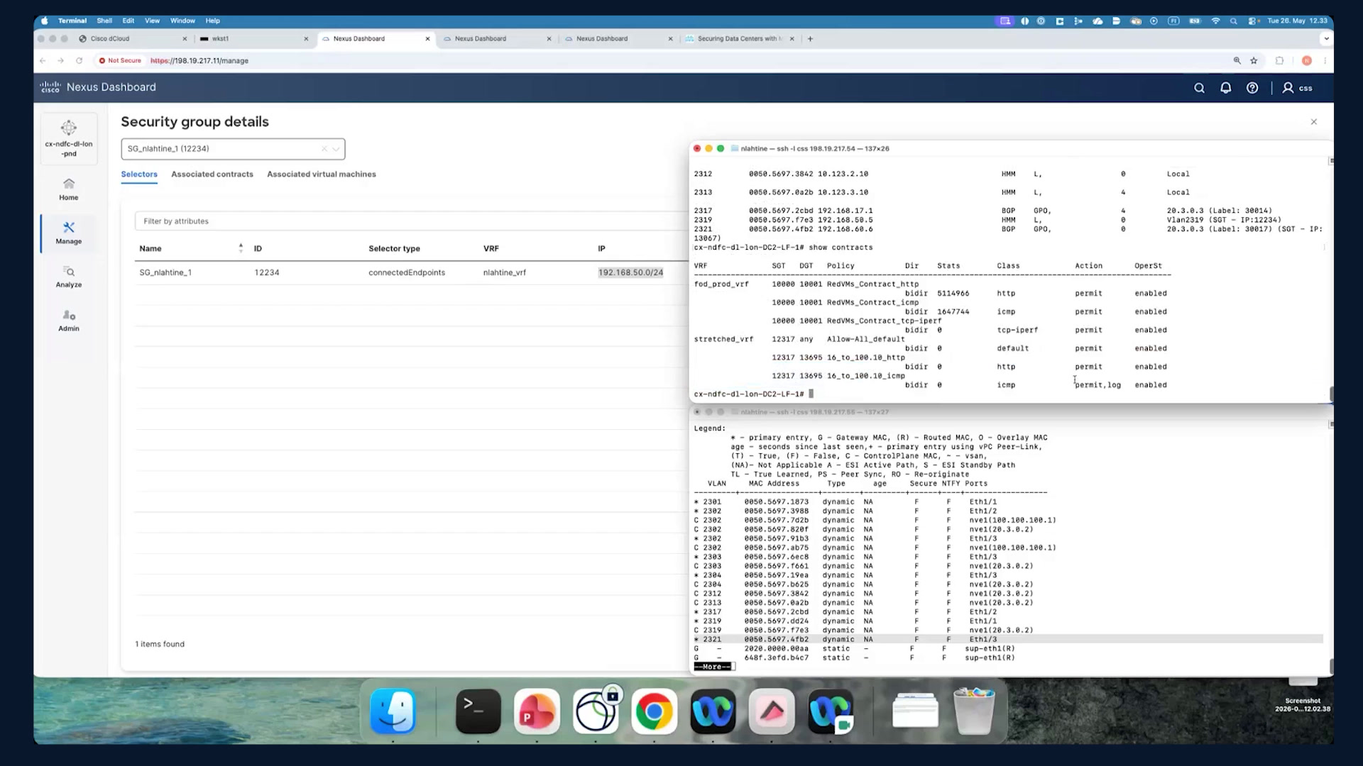Open Terminal from the Dock
Image resolution: width=1363 pixels, height=766 pixels.
(478, 711)
